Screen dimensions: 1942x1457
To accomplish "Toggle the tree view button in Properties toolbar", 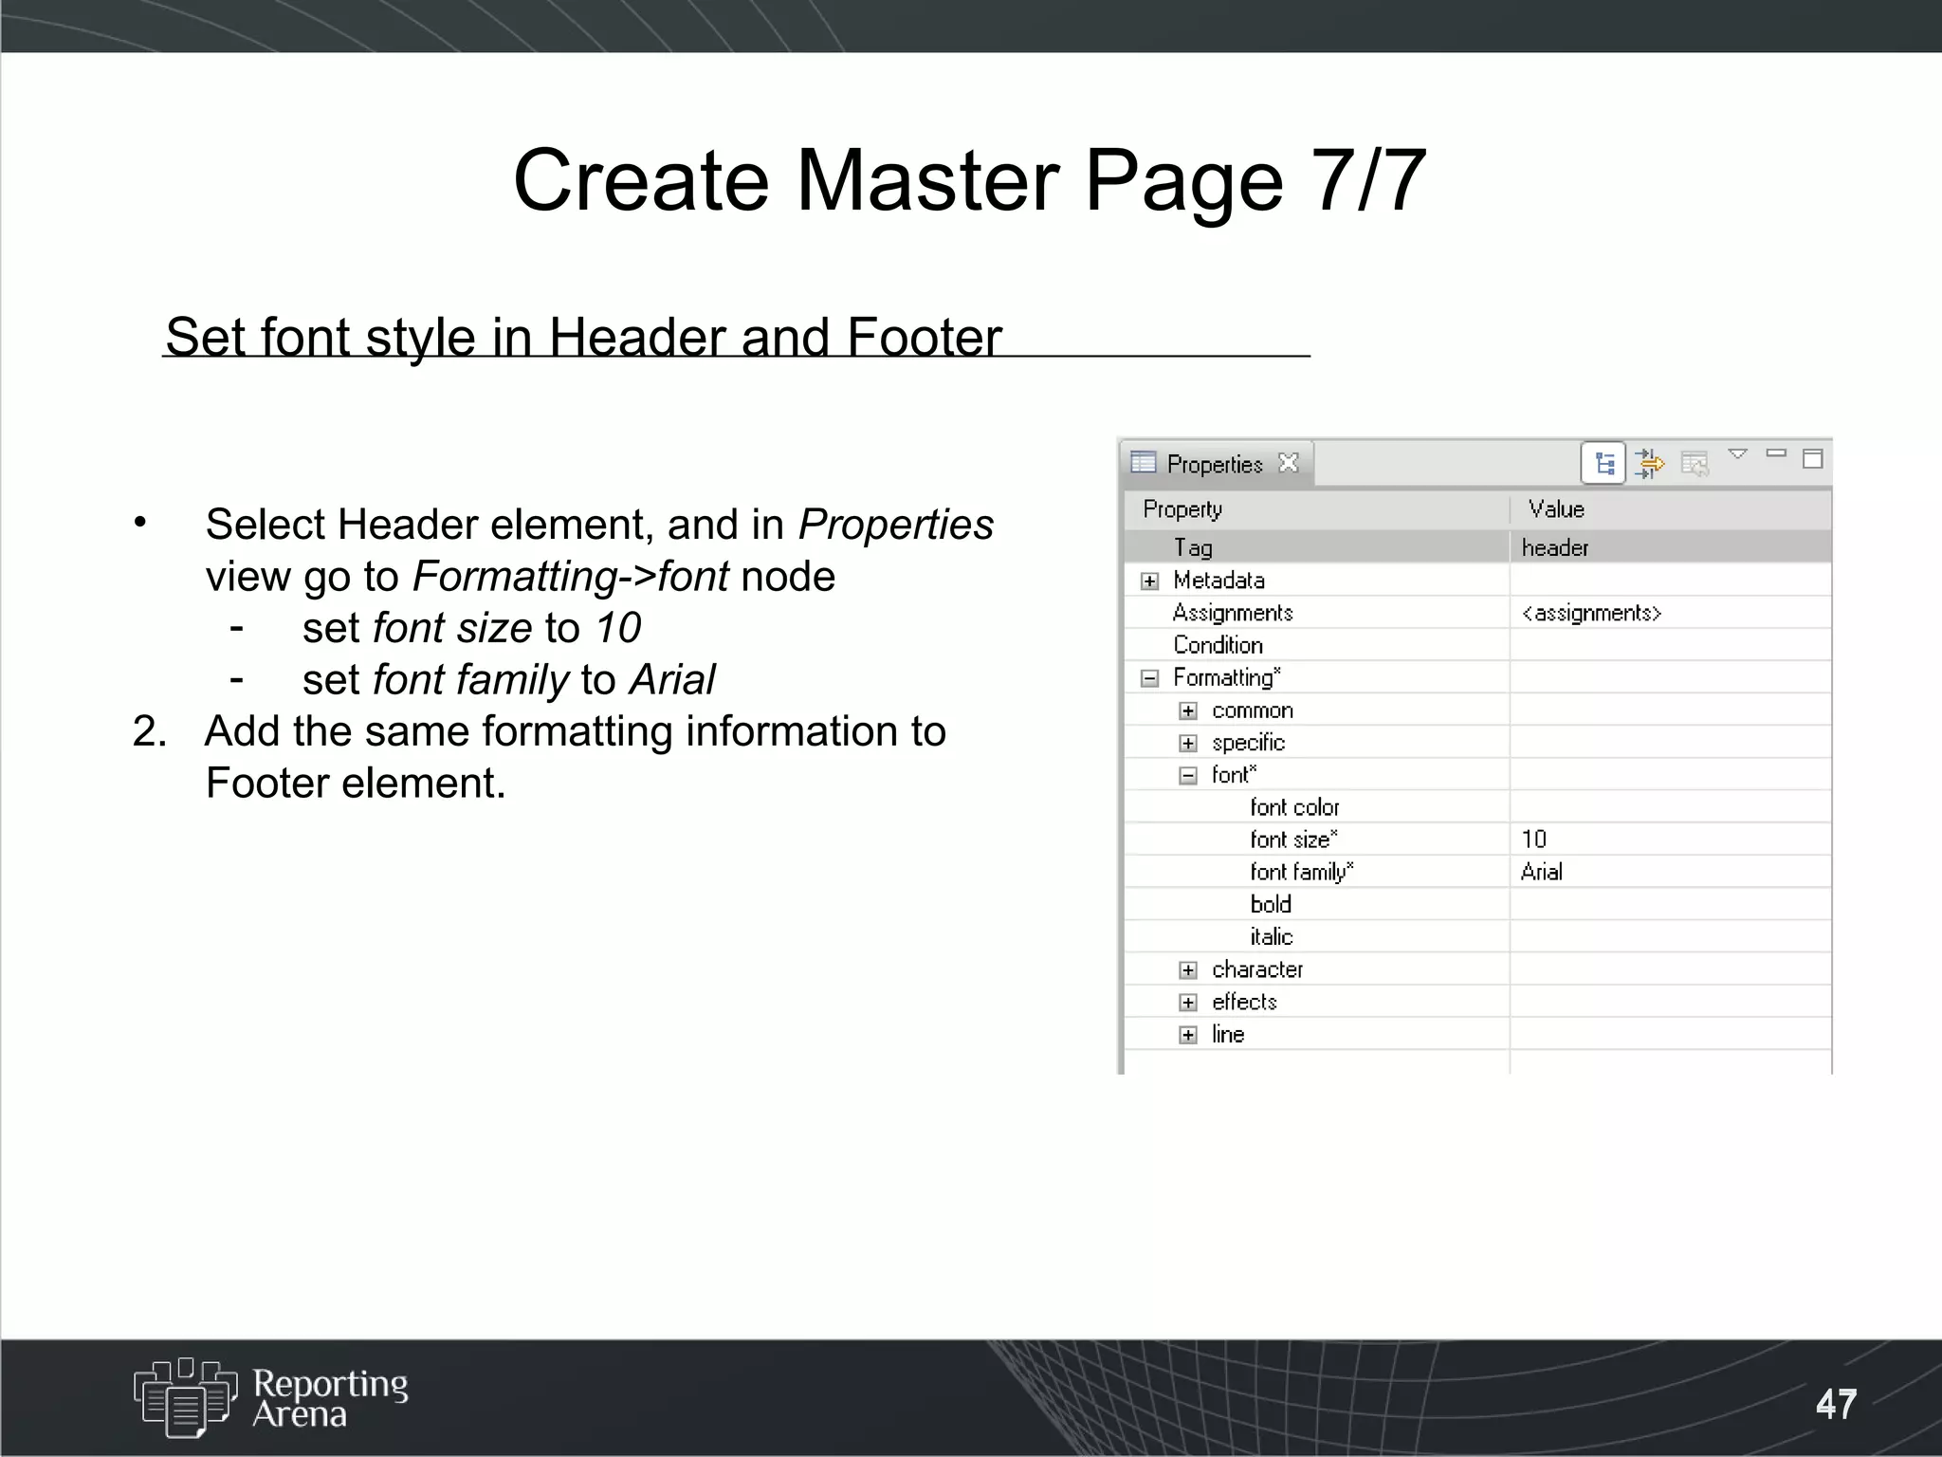I will pos(1603,463).
